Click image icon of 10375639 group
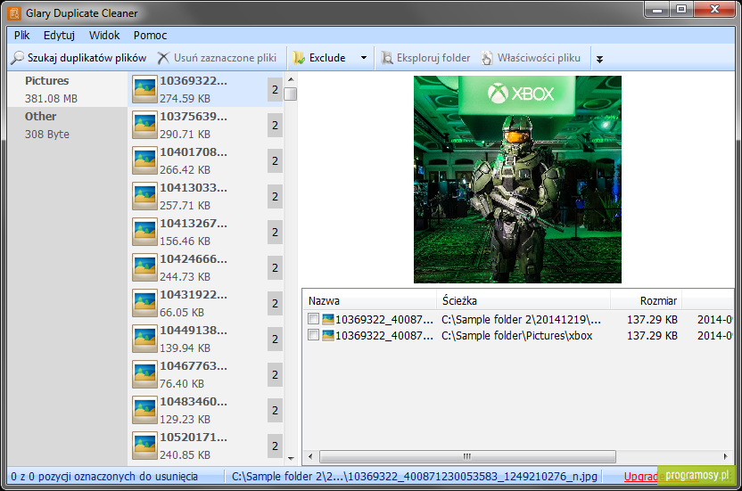The height and width of the screenshot is (491, 742). point(144,125)
